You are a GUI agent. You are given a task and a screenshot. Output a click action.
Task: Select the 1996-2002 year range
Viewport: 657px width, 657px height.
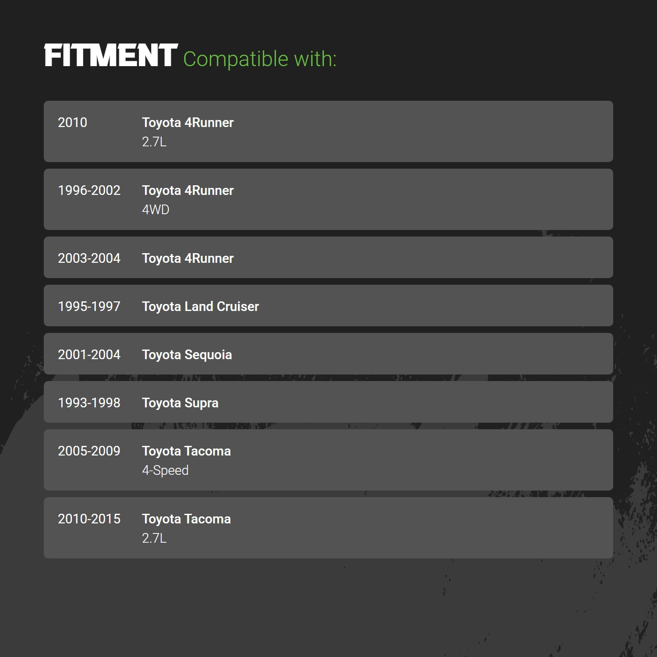click(89, 191)
